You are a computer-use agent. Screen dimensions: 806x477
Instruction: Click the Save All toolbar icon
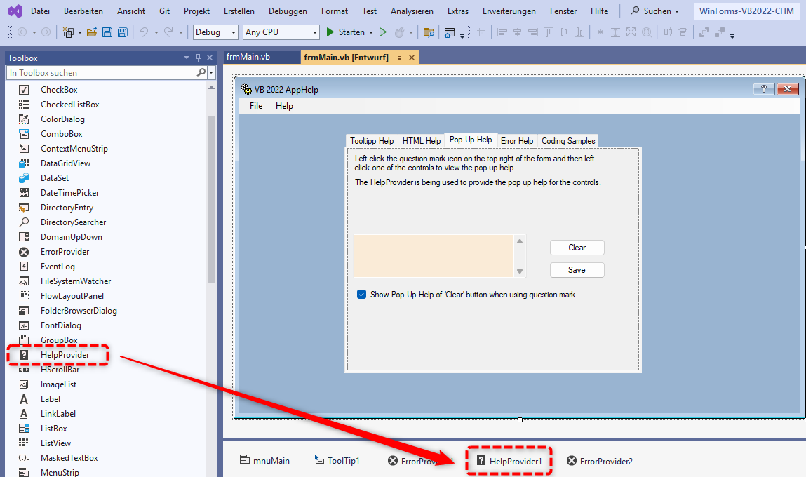pos(122,32)
